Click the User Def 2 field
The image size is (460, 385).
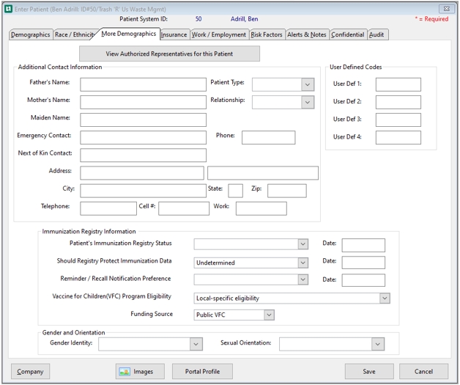pyautogui.click(x=398, y=102)
